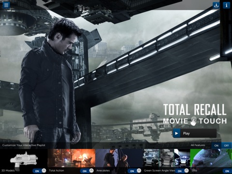Open the hamburger menu icon

point(6,5)
